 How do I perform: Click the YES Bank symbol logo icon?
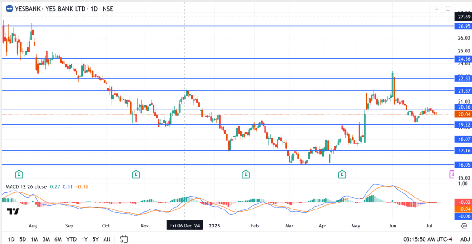click(x=9, y=9)
